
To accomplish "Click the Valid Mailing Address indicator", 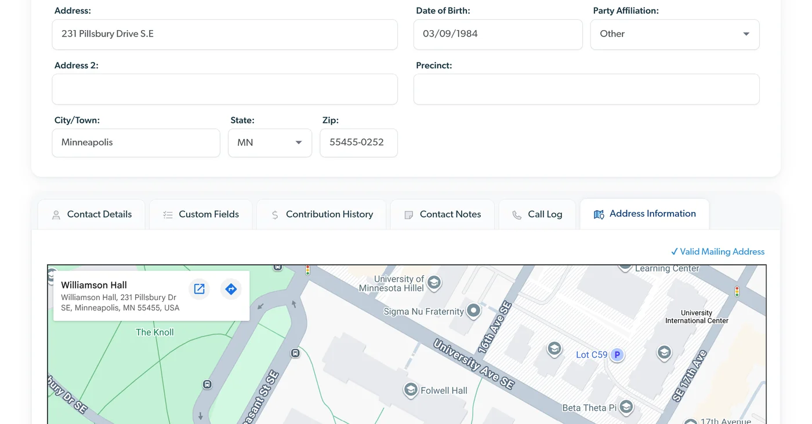I will tap(717, 251).
